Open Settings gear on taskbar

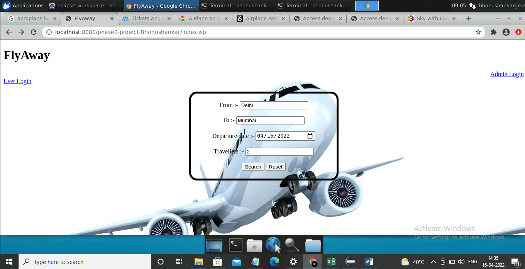293,262
